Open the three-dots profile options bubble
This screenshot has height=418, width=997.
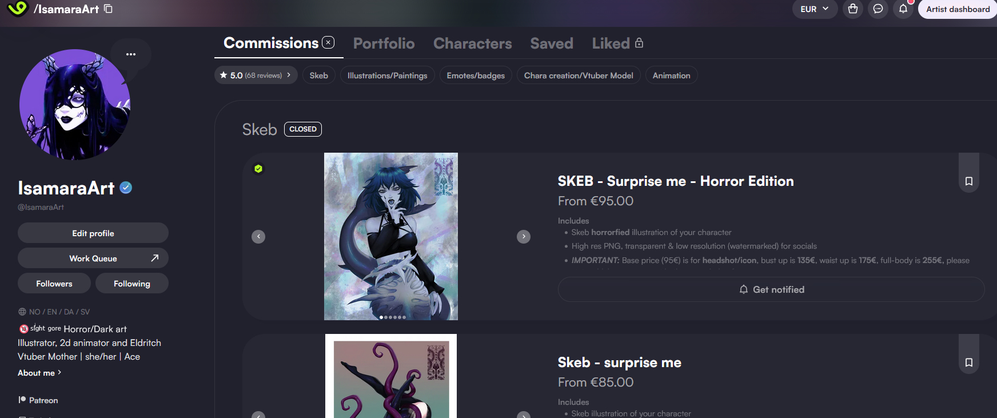click(131, 54)
